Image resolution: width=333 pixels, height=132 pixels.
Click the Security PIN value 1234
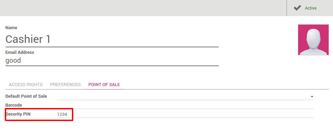click(x=62, y=115)
